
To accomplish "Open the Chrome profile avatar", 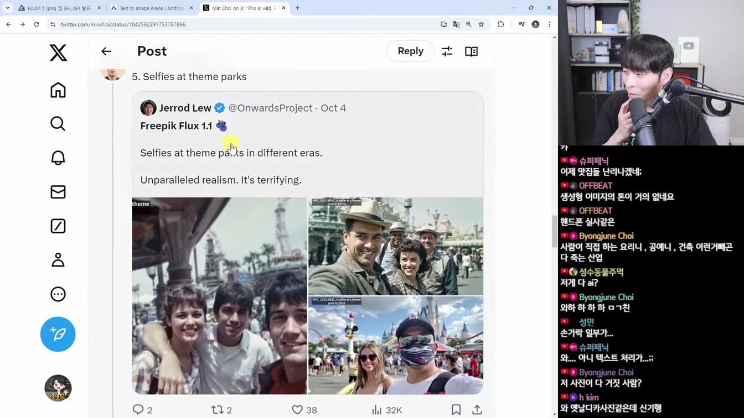I will pyautogui.click(x=535, y=24).
